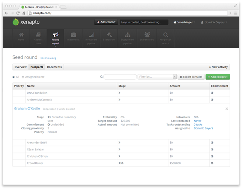Click the commitment icon for Christen O'Brien
242x189 pixels.
[x=212, y=156]
